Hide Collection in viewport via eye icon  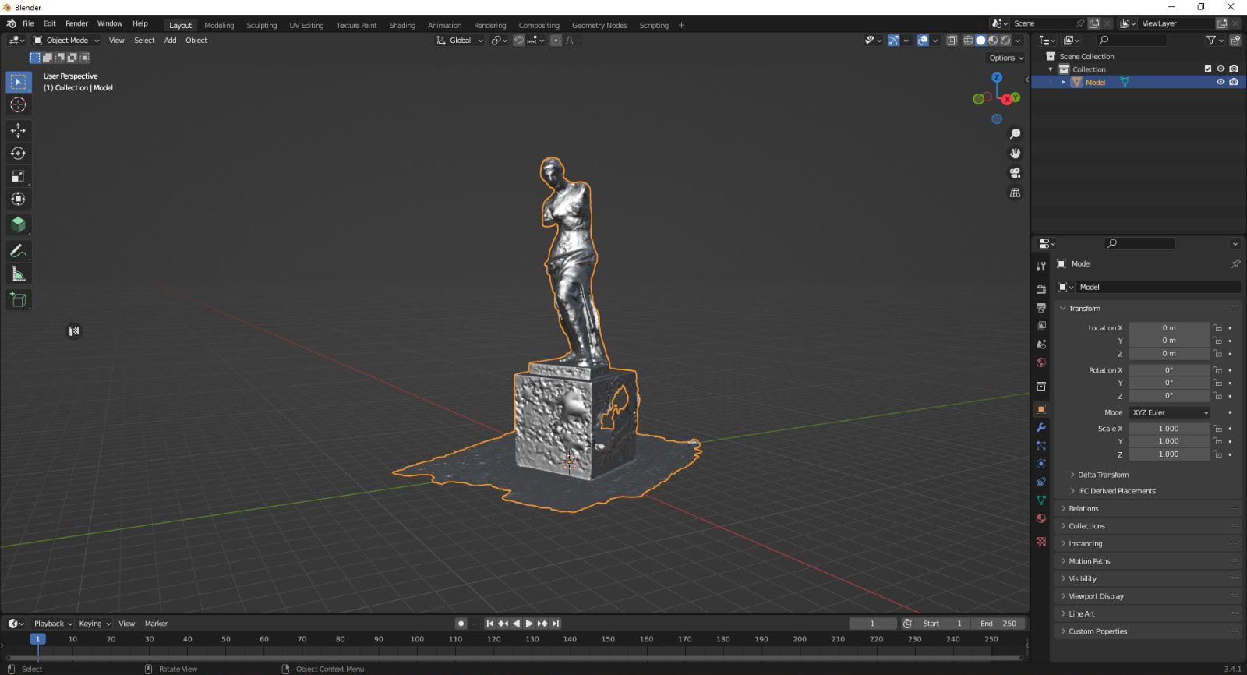point(1221,69)
